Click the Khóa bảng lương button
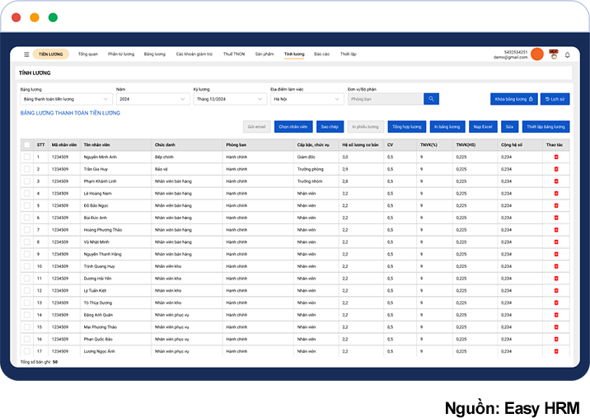 click(x=513, y=99)
